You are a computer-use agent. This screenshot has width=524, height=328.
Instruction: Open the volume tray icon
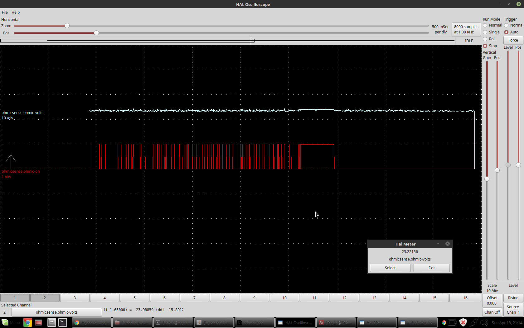(x=484, y=323)
